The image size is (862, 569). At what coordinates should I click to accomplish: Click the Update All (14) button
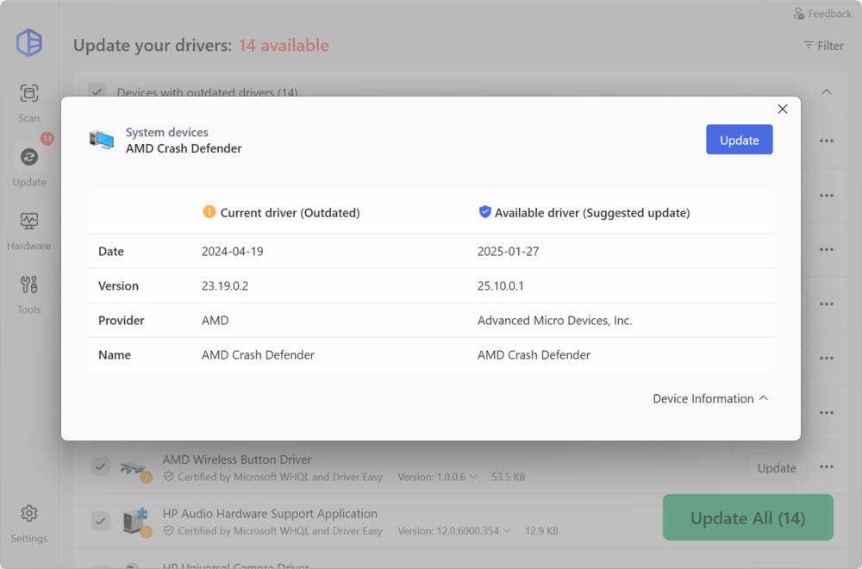[747, 518]
